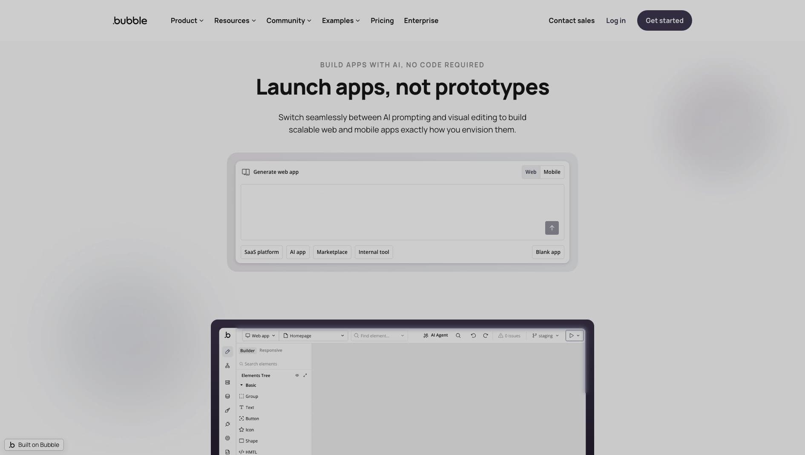
Task: Open the staging branch dropdown
Action: point(545,336)
